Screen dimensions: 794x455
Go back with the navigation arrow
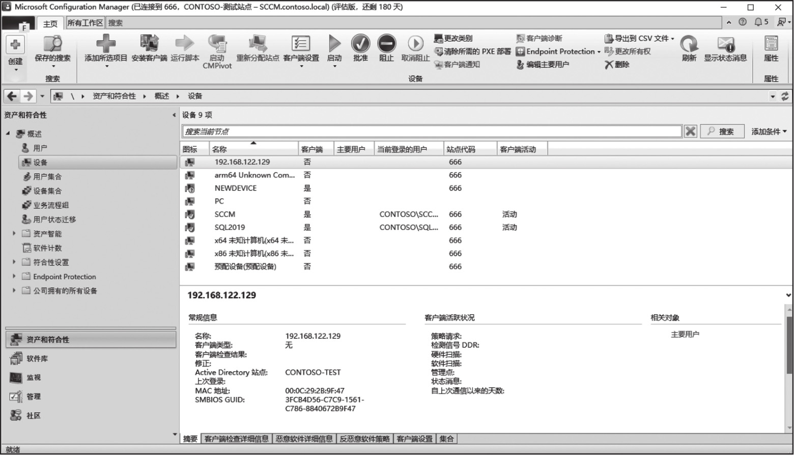pos(12,96)
